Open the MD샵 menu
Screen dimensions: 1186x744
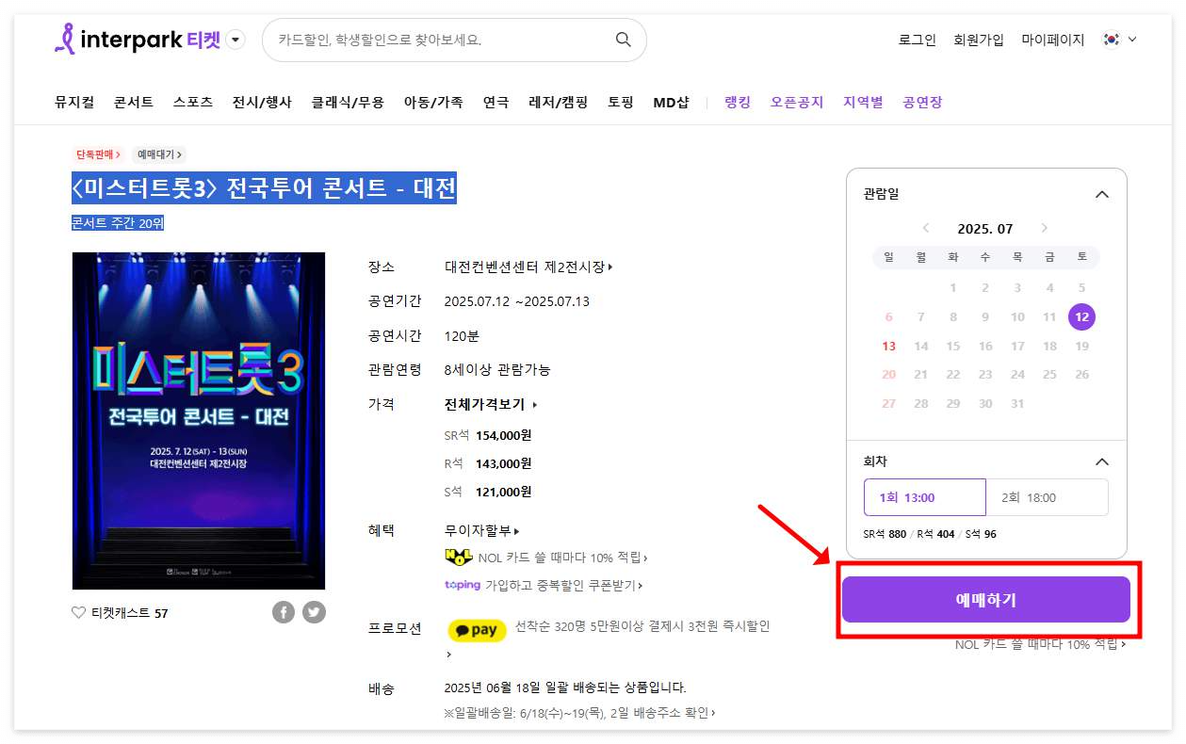tap(671, 102)
